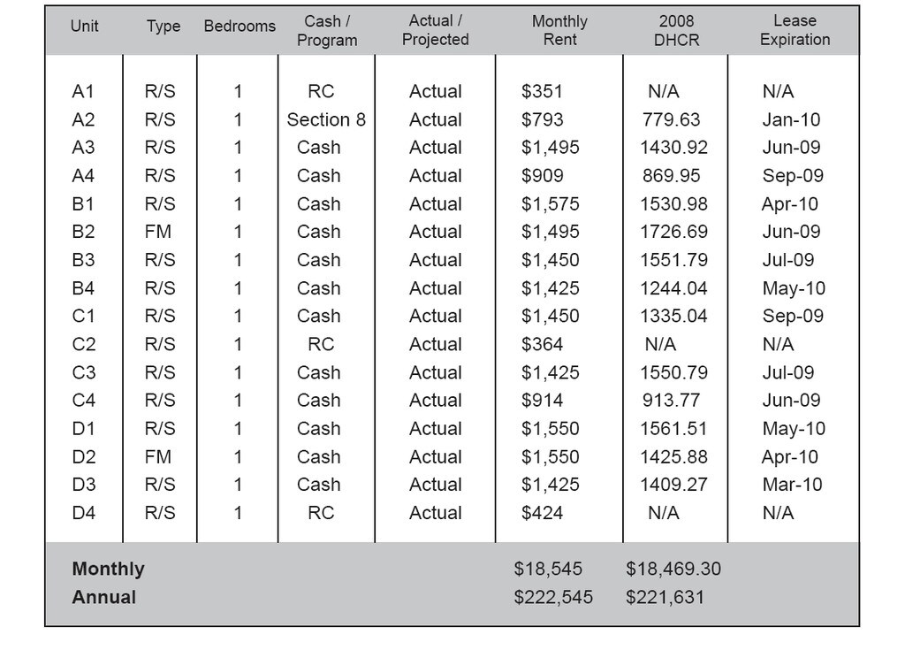
Task: Click unit A1 cell
Action: [x=83, y=91]
